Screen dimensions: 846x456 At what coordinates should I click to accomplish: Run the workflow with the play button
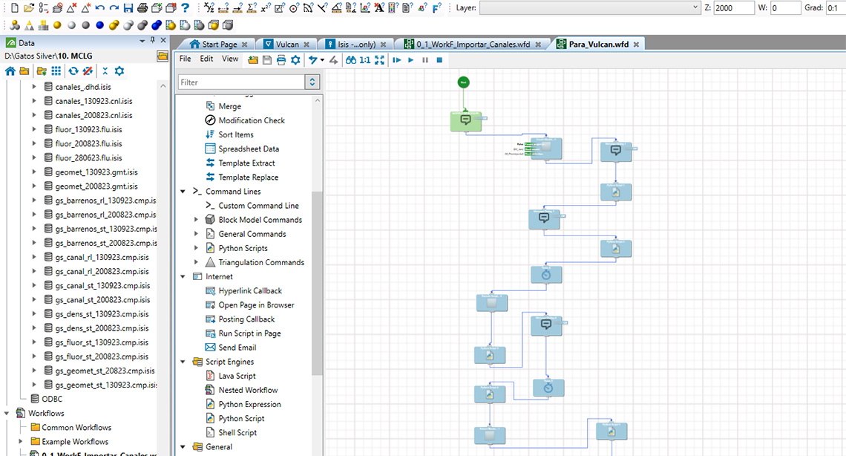coord(410,59)
